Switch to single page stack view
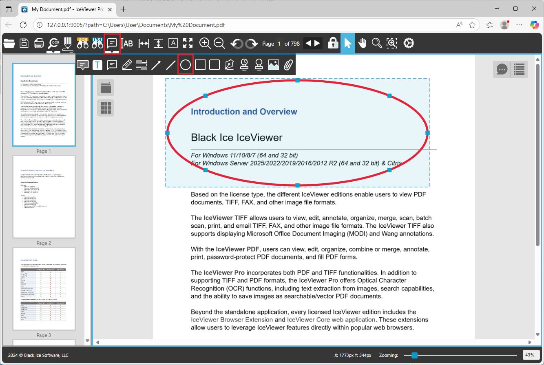Image resolution: width=544 pixels, height=365 pixels. coord(106,88)
